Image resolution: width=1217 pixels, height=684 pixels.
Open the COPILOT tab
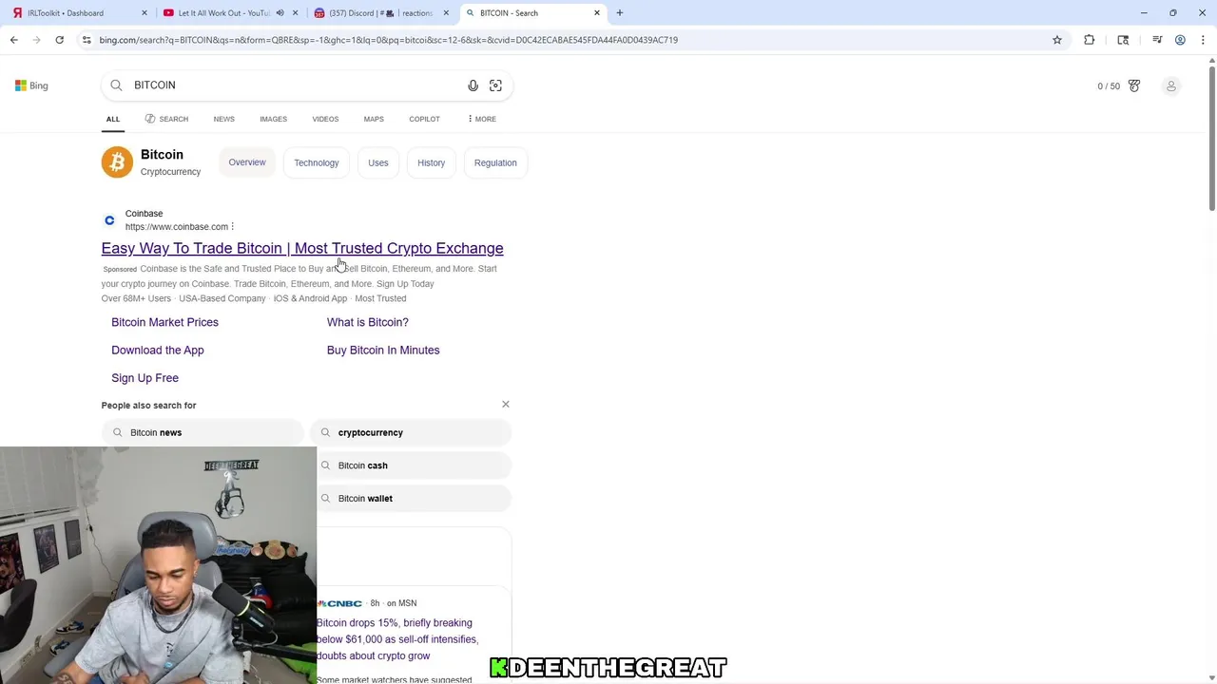pos(424,119)
